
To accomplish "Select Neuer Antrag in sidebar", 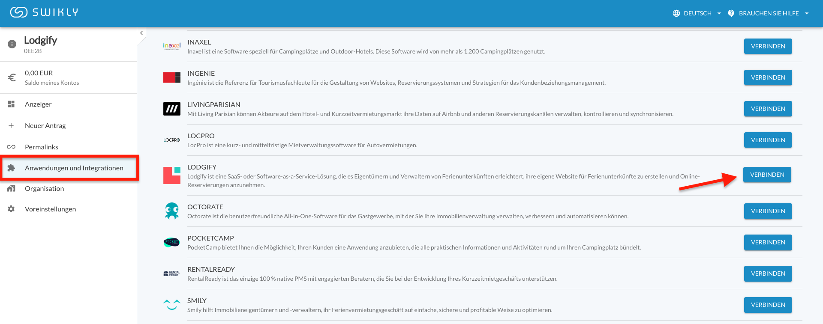I will pyautogui.click(x=69, y=125).
